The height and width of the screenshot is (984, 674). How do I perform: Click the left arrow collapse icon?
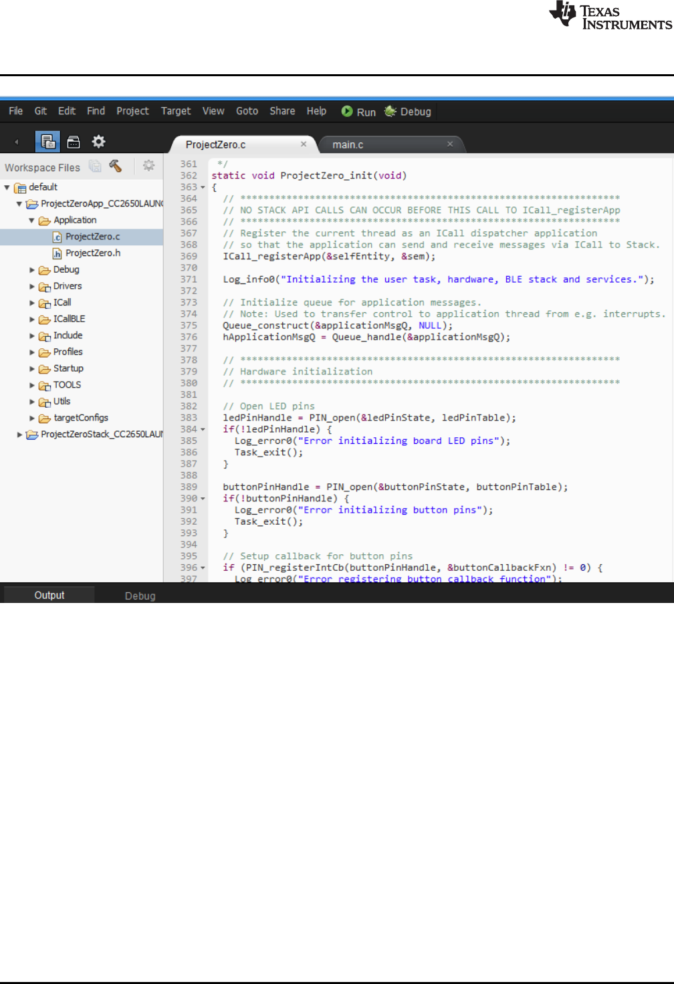click(17, 142)
